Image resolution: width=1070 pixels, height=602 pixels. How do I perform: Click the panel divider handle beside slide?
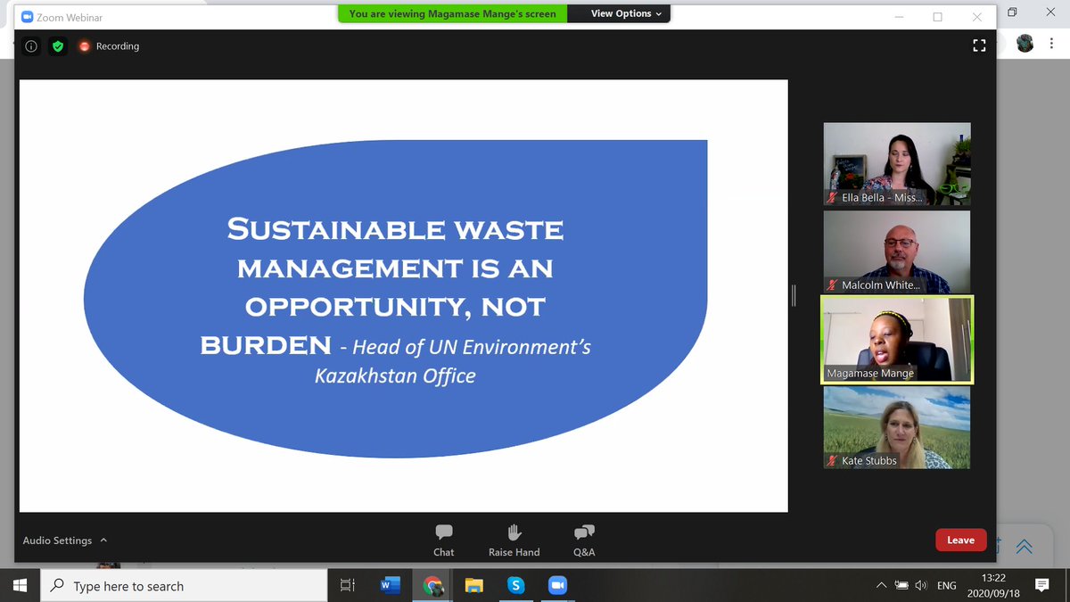[794, 295]
